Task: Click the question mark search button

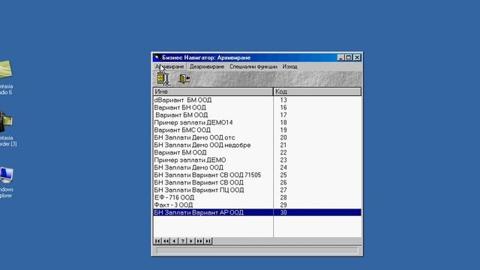Action: point(182,241)
